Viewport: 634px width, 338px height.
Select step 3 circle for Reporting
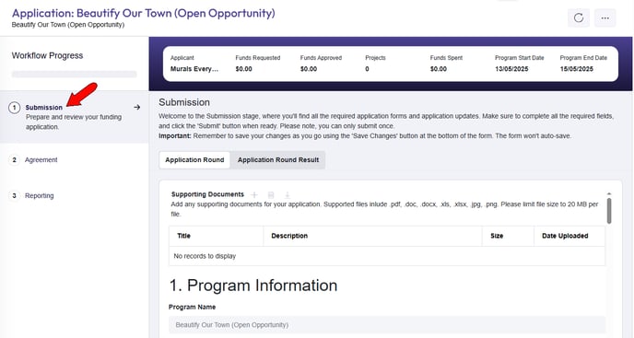(x=14, y=195)
